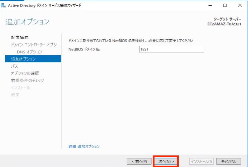The image size is (248, 167).
Task: Open the DNS オプション step
Action: point(30,52)
